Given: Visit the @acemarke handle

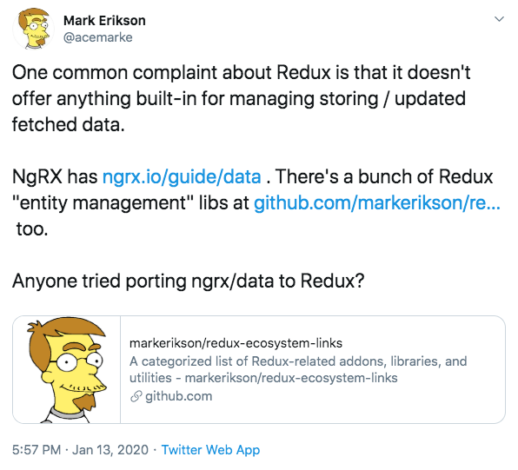Looking at the screenshot, I should pos(98,37).
